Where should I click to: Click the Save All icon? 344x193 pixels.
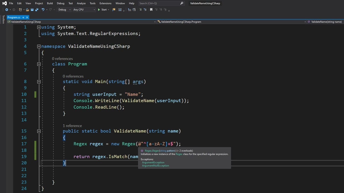pos(37,10)
